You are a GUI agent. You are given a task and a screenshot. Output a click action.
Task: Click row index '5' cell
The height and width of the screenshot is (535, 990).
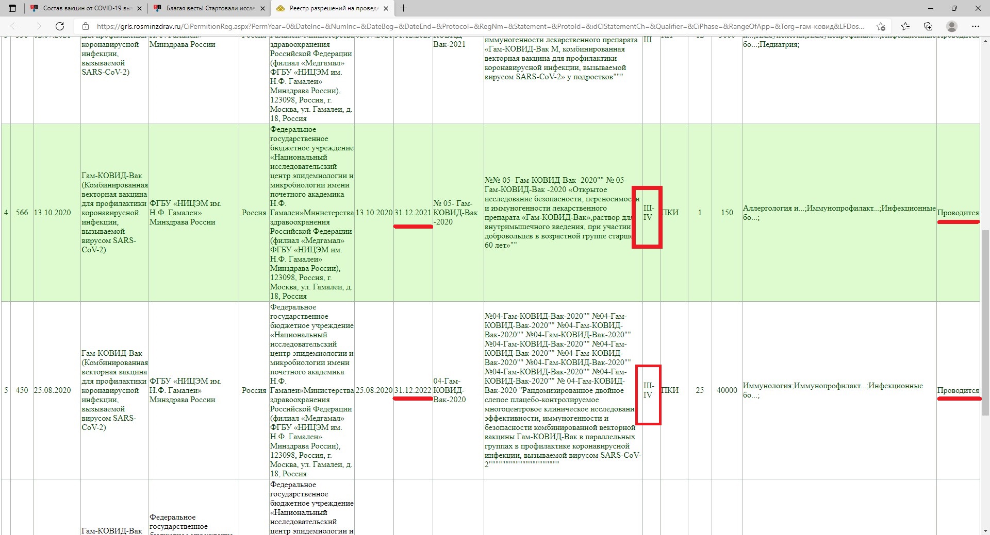click(6, 390)
